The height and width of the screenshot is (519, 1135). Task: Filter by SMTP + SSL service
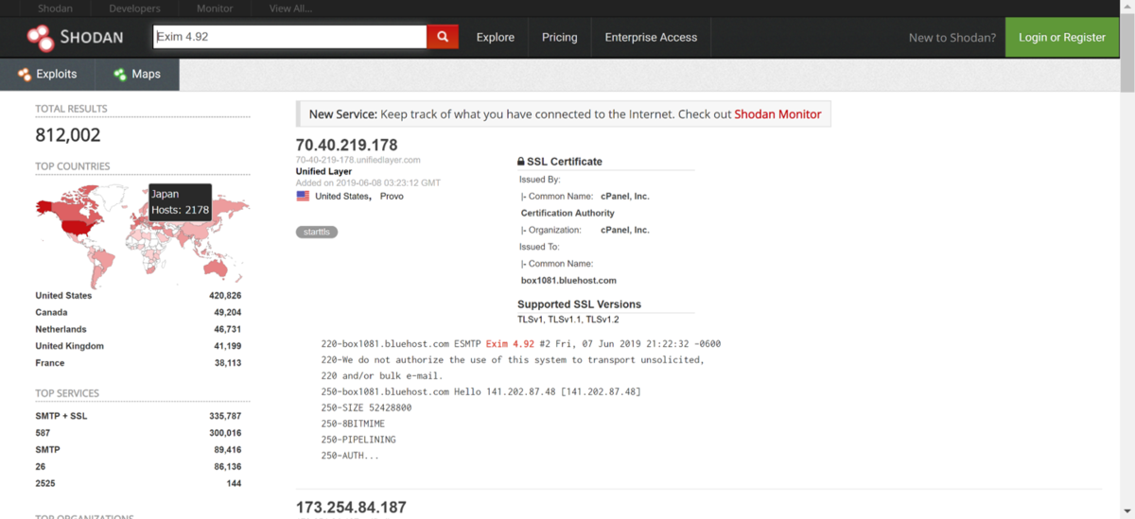138,416
